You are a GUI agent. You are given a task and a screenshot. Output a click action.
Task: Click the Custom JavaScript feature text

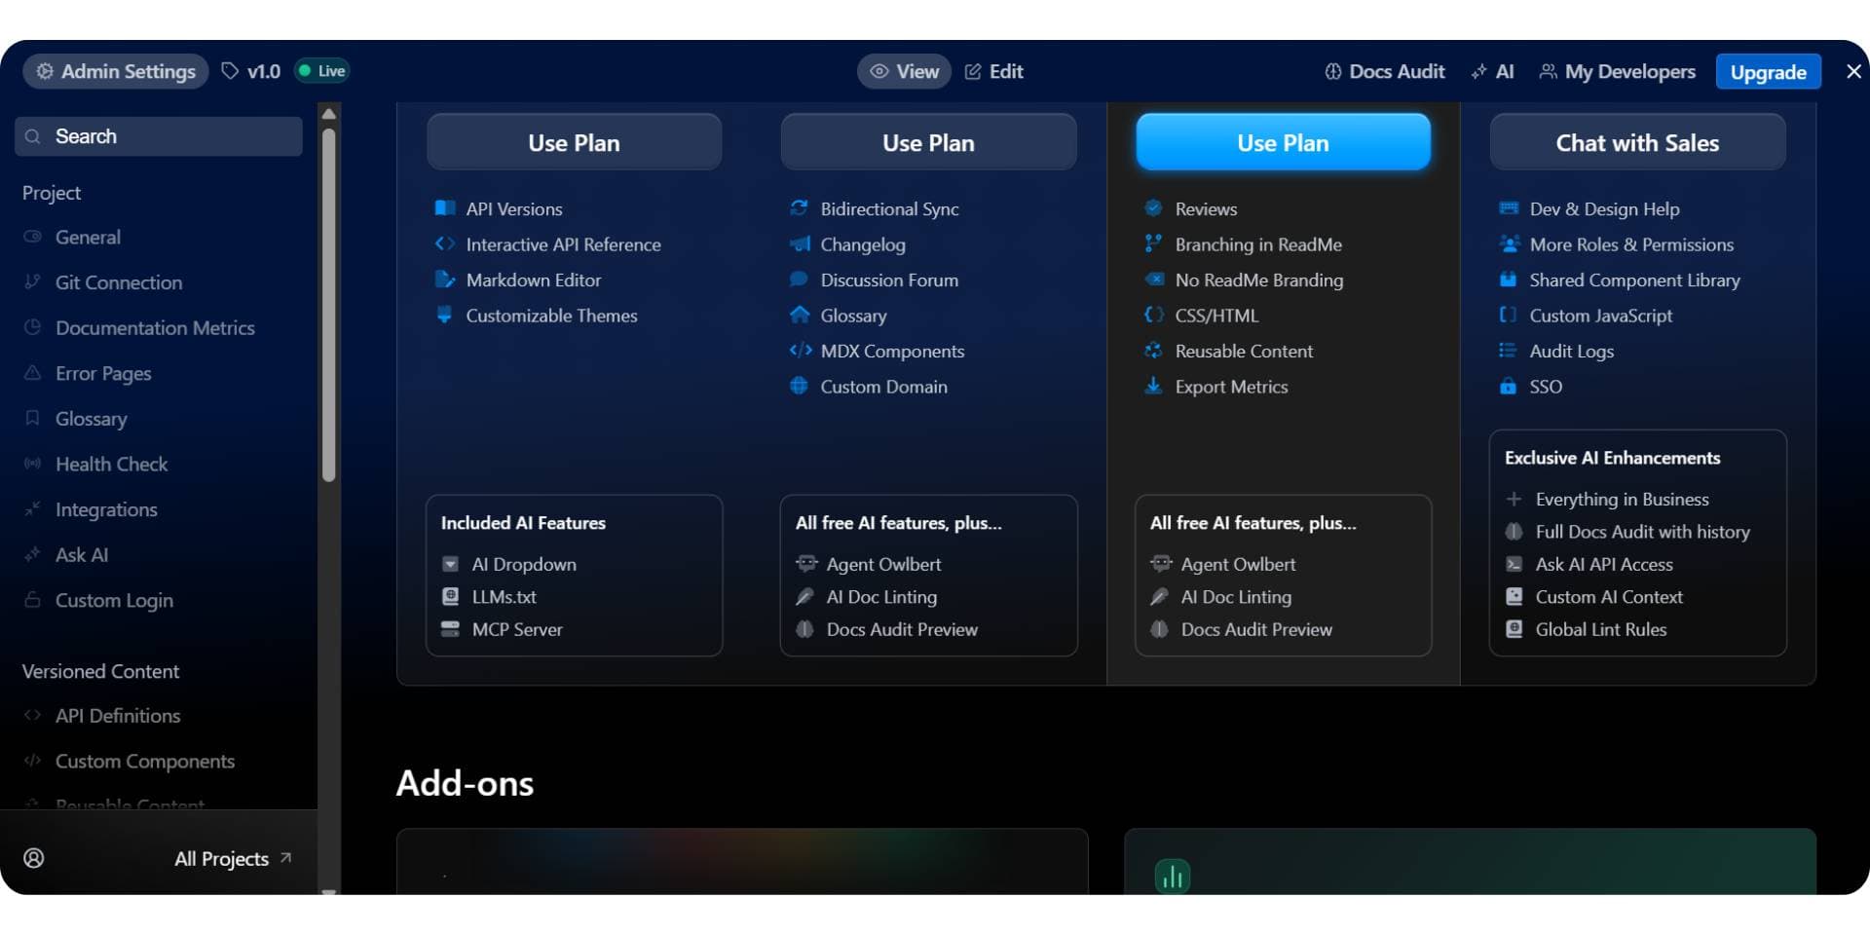1600,316
